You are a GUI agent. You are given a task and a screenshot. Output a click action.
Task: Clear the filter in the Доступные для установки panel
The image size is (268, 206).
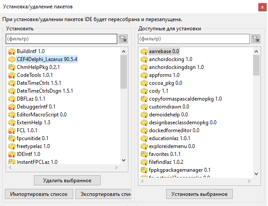click(256, 39)
